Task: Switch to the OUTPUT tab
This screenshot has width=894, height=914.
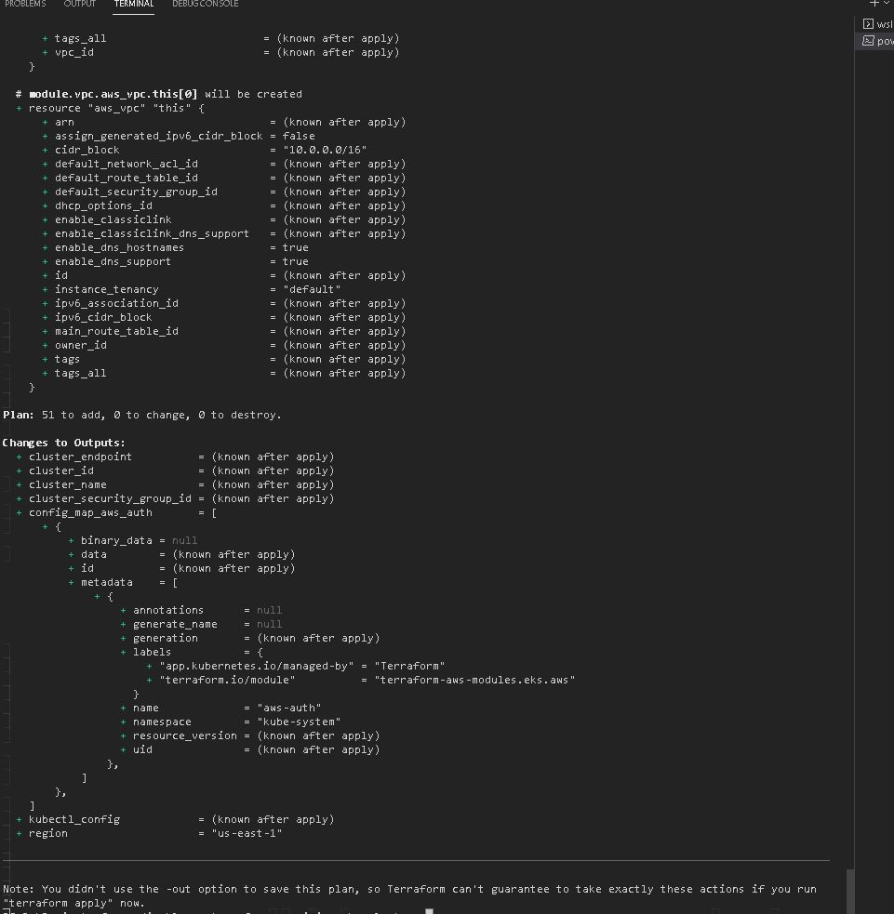Action: pos(79,4)
